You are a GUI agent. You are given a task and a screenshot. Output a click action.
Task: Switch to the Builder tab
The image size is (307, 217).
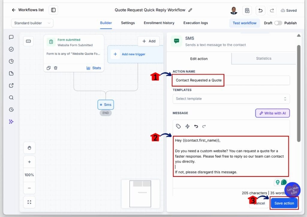click(106, 23)
